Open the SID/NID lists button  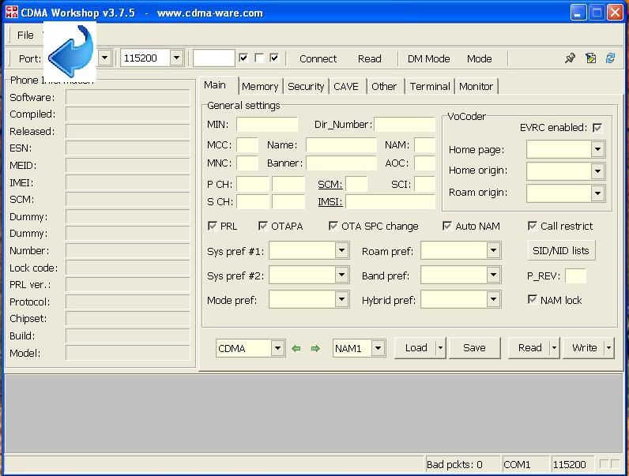[561, 251]
